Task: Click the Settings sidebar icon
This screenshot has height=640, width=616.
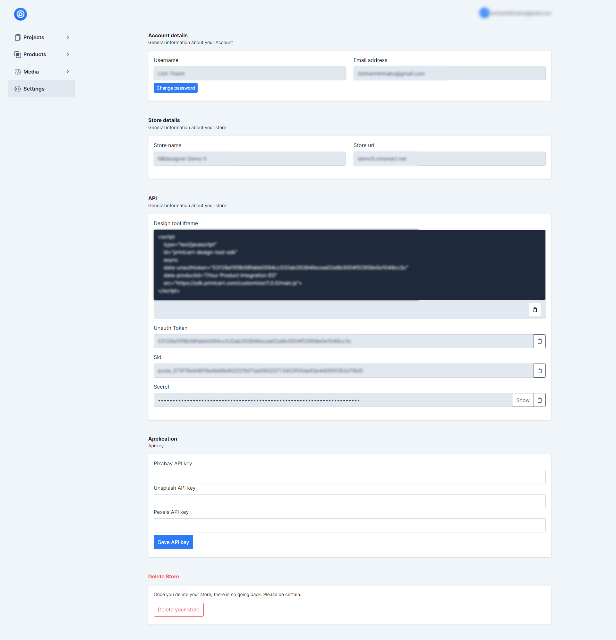Action: click(18, 89)
